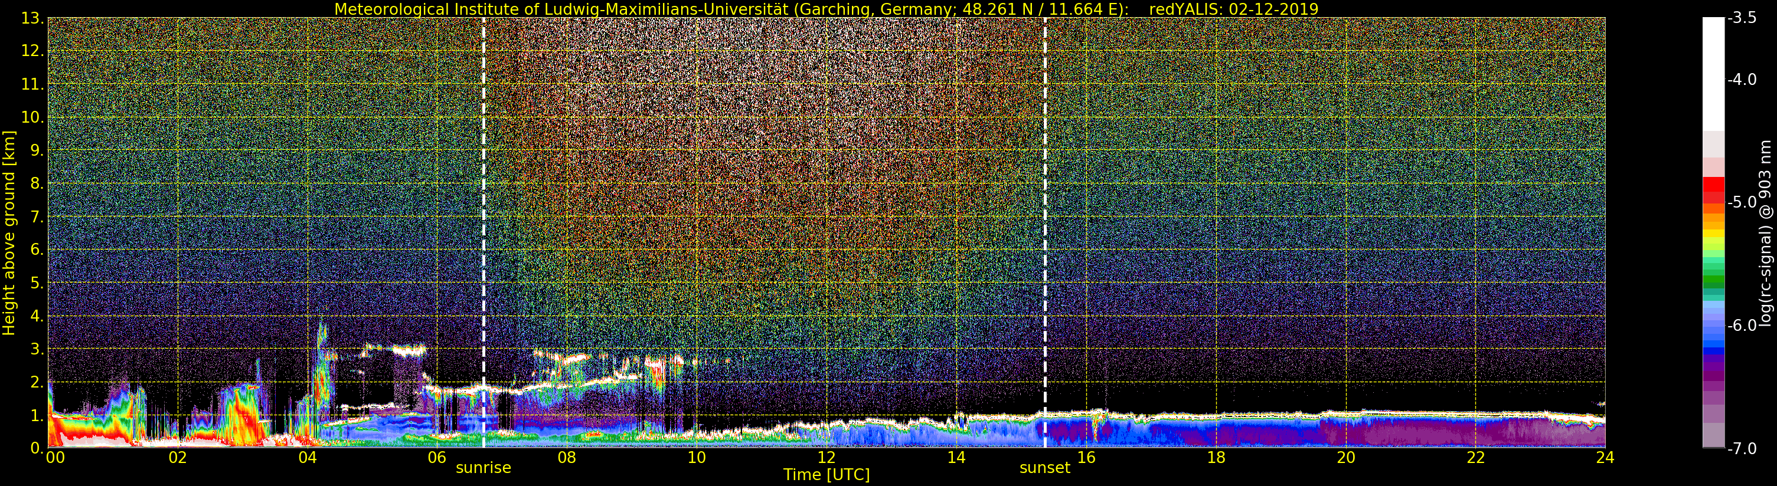1777x486 pixels.
Task: Click the colorbar tick label -4.0
Action: pos(1742,79)
